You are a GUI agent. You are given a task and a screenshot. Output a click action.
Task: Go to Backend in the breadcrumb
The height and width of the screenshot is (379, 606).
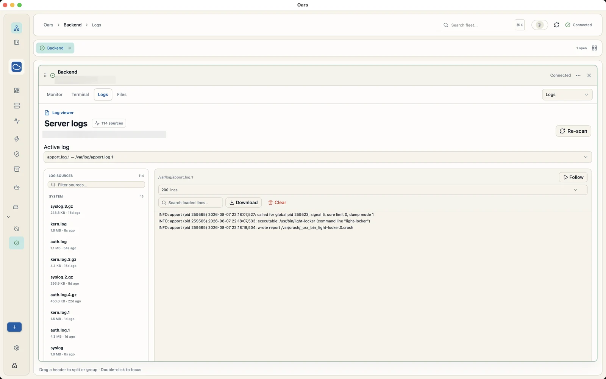[x=72, y=25]
